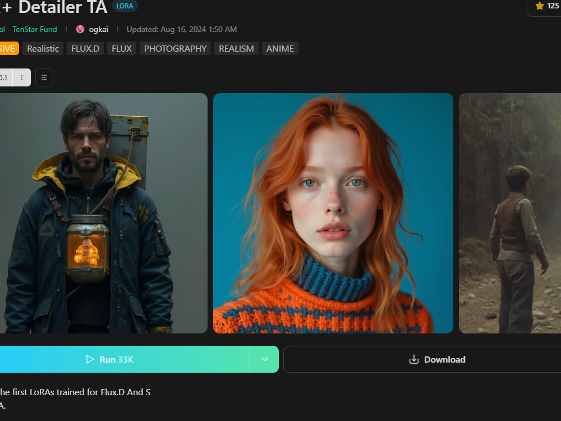Select the PHOTOGRAPHY tag
The height and width of the screenshot is (421, 561).
[x=174, y=48]
